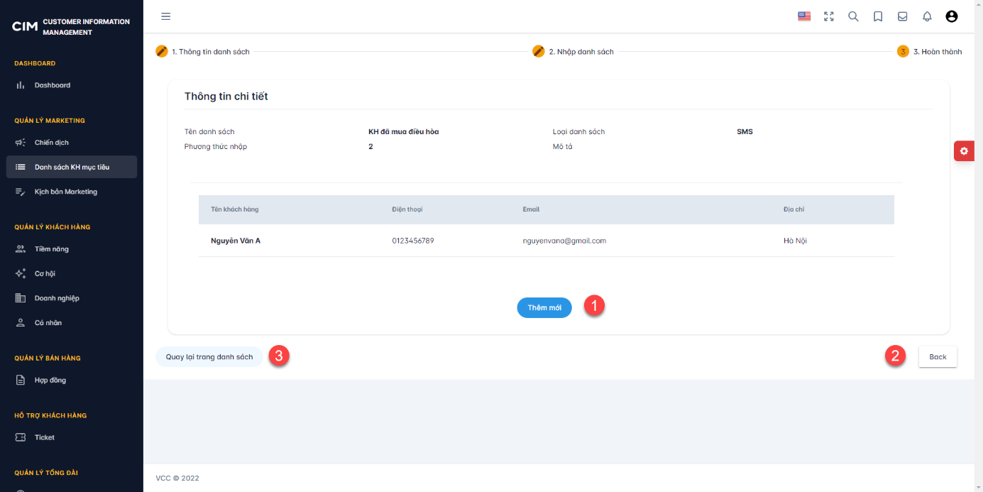Click list name KH đã mua điều hòa

click(x=404, y=131)
